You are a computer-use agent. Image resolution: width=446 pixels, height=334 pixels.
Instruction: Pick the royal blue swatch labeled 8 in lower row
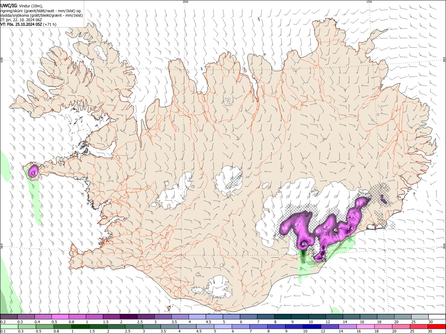coord(276,327)
